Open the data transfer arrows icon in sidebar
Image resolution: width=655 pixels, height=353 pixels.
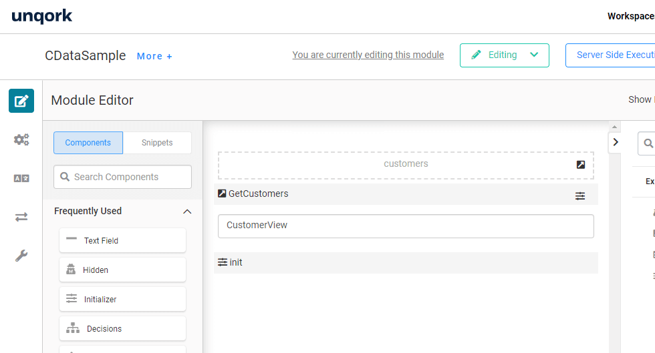[21, 217]
